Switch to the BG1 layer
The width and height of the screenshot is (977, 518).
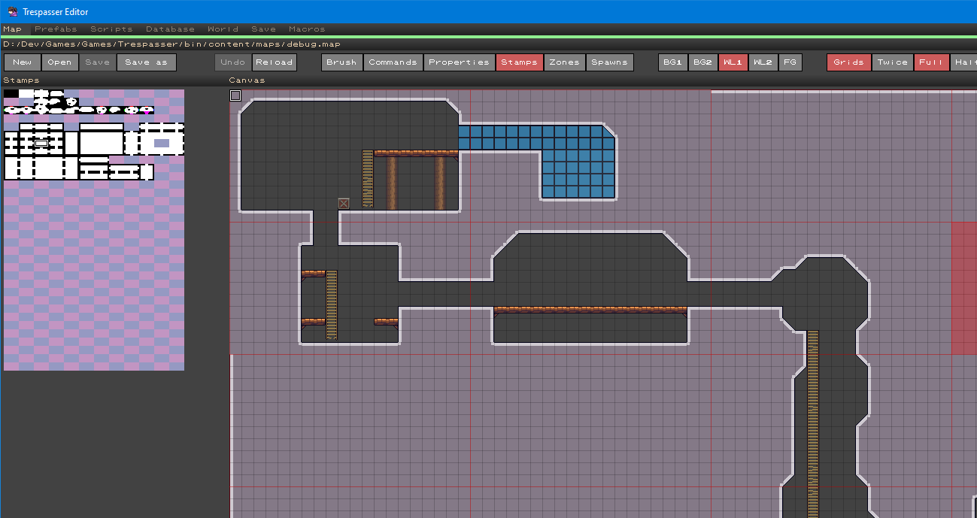click(x=672, y=62)
